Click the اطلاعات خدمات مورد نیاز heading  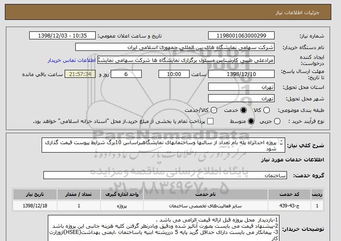pos(292,160)
